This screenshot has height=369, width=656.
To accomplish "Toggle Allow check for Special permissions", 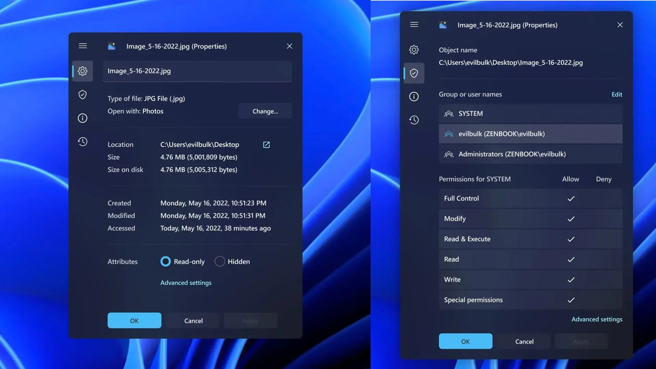I will pos(571,300).
